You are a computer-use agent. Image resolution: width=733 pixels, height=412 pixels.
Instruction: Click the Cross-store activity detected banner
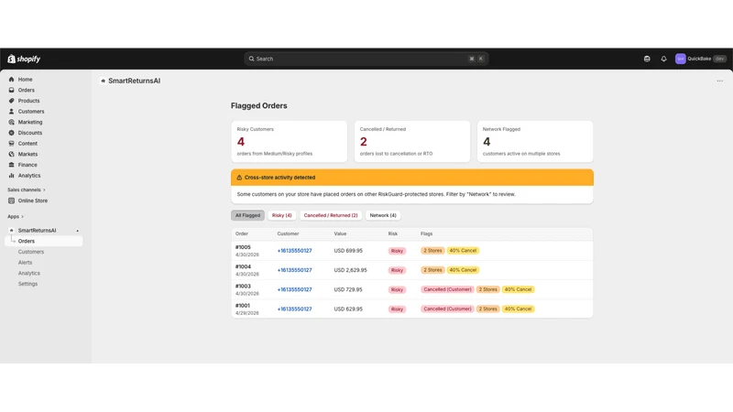[x=412, y=178]
